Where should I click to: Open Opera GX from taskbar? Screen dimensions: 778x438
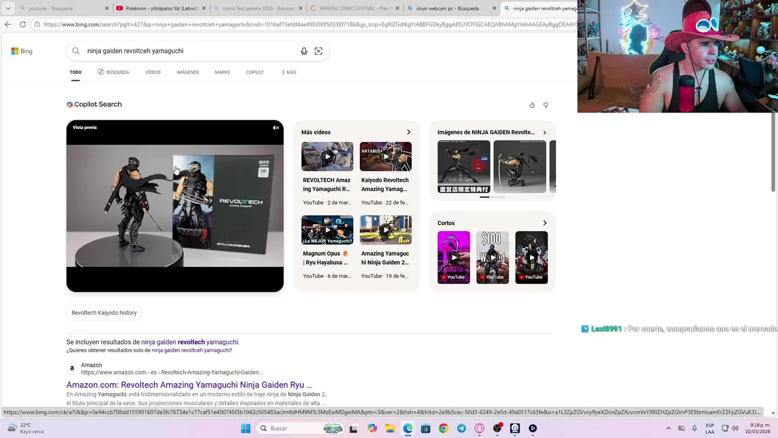click(x=479, y=428)
